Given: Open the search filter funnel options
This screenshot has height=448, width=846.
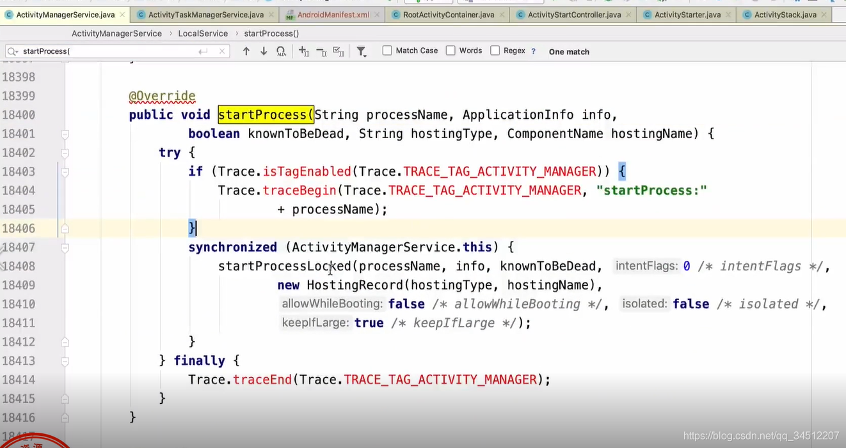Looking at the screenshot, I should coord(362,52).
